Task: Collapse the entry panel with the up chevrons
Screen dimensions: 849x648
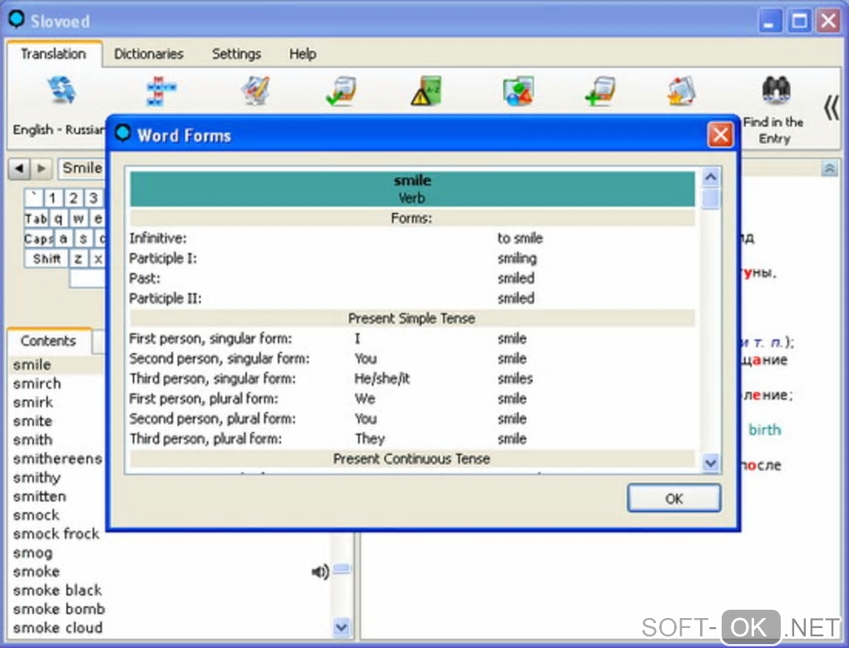Action: (829, 169)
